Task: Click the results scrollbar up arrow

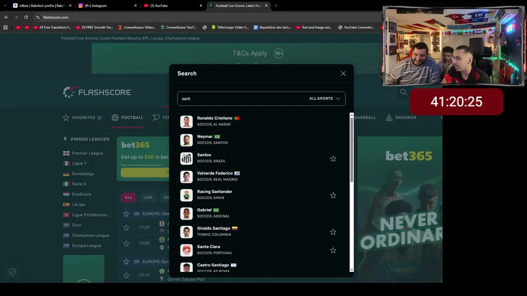Action: click(x=352, y=115)
